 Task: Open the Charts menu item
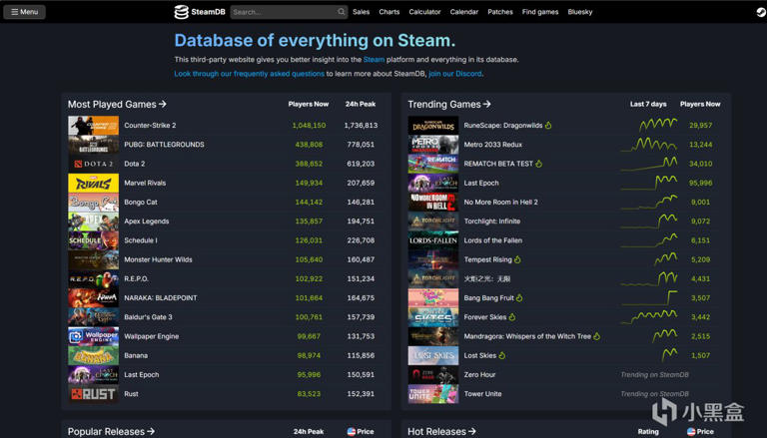389,12
